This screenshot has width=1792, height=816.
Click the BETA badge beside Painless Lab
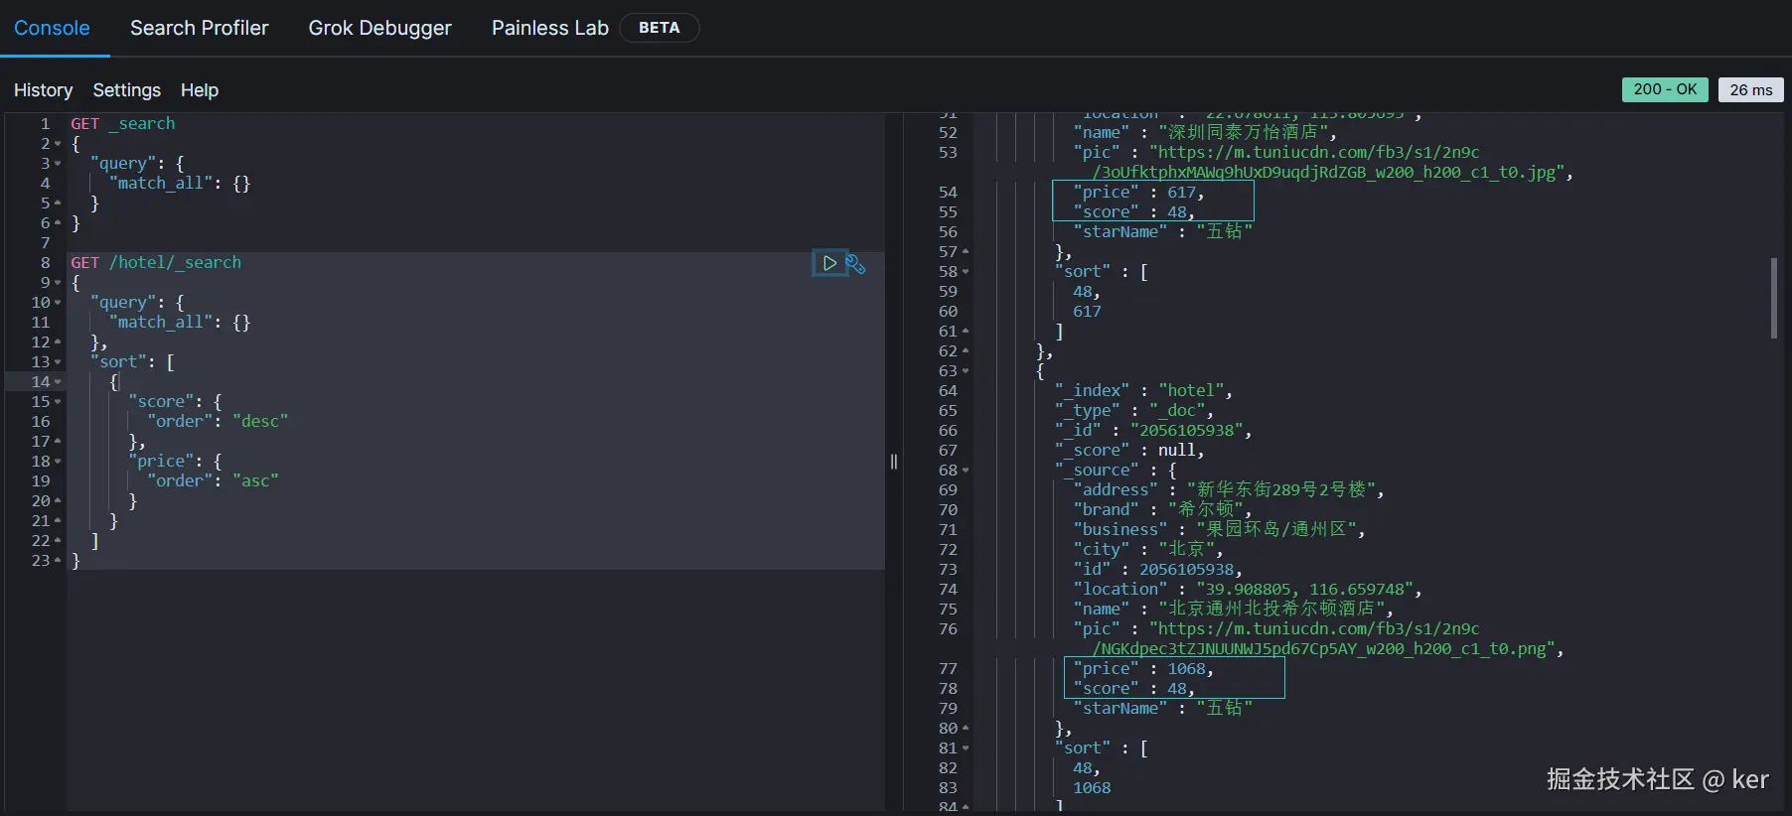(660, 28)
